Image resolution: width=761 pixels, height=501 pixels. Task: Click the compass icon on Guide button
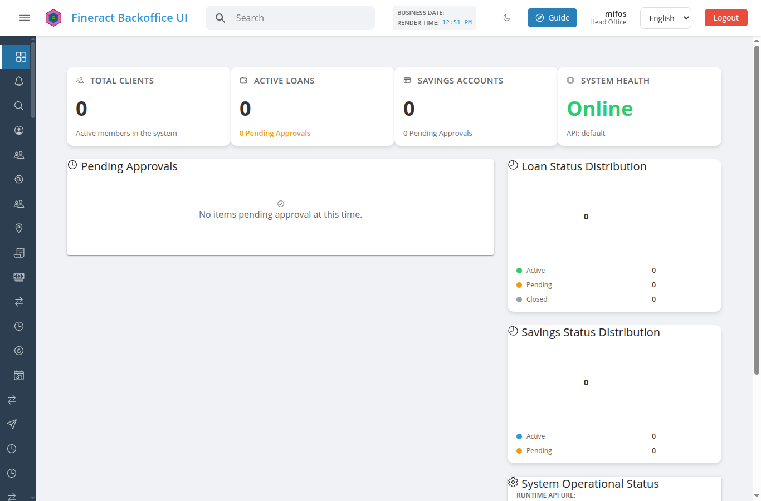pyautogui.click(x=540, y=18)
